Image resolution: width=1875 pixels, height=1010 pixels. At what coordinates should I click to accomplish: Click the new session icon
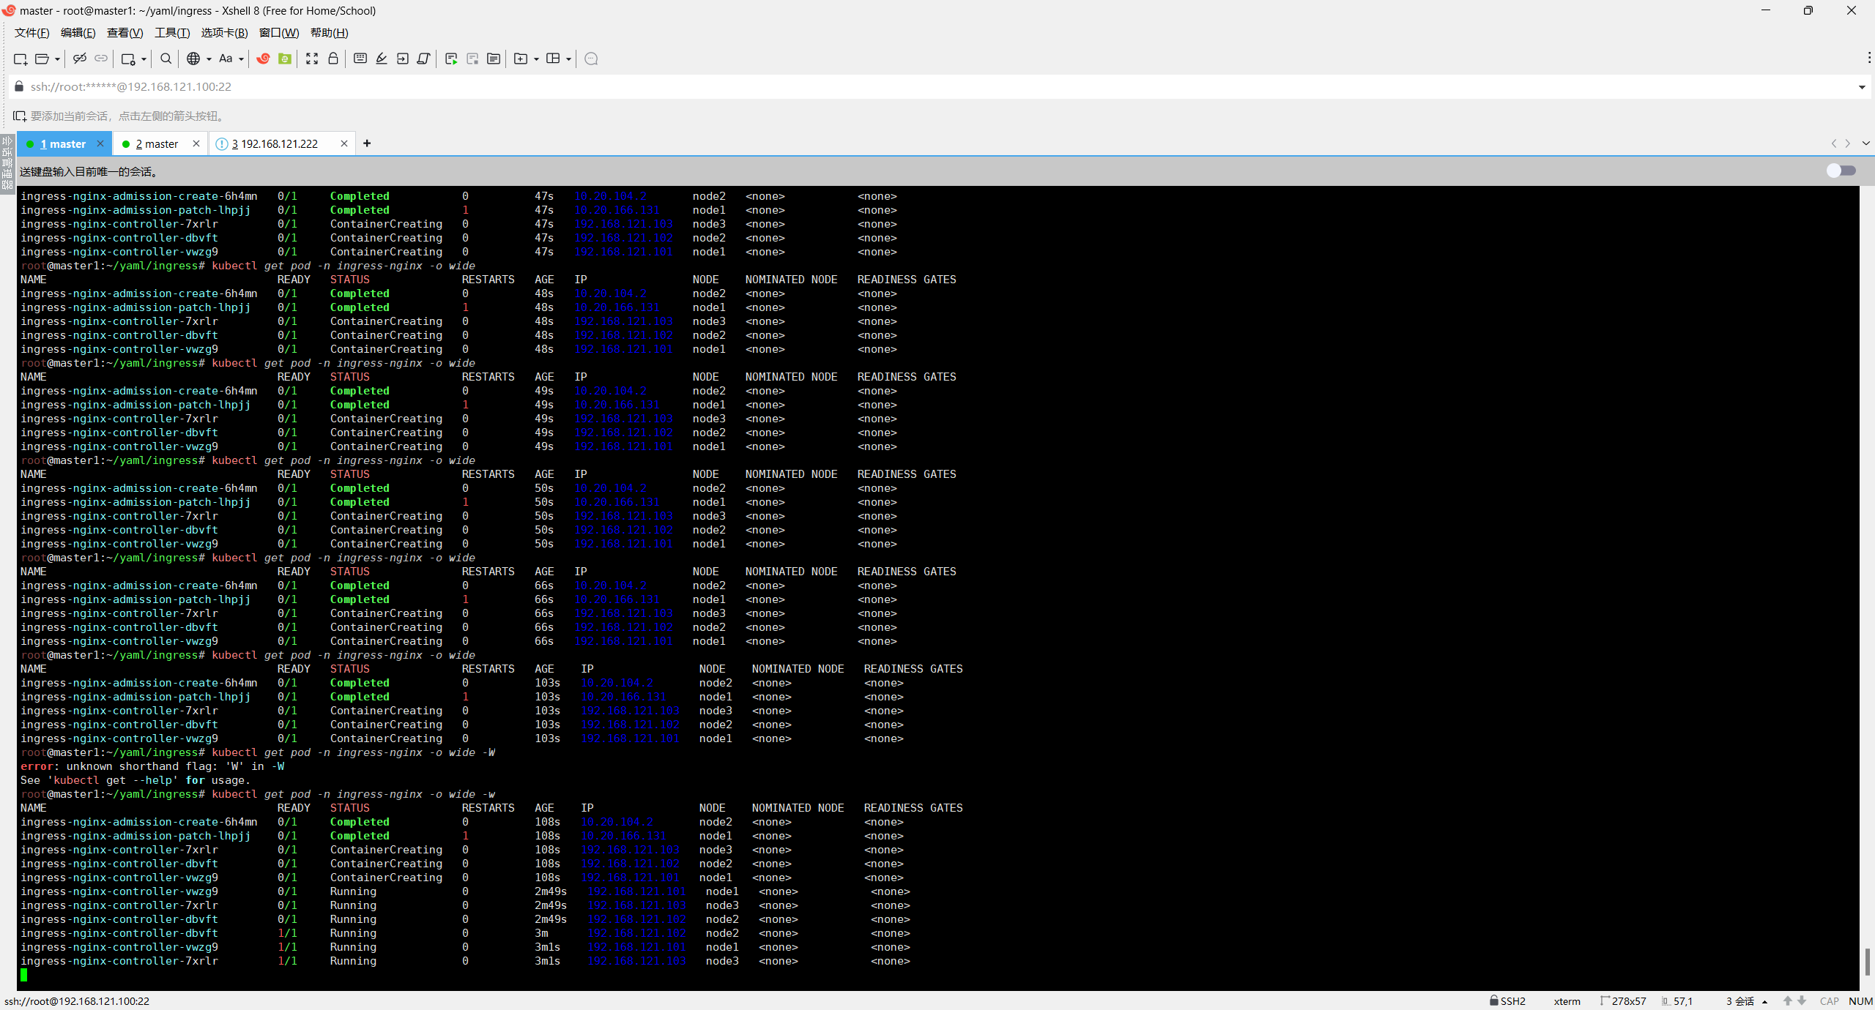[21, 59]
